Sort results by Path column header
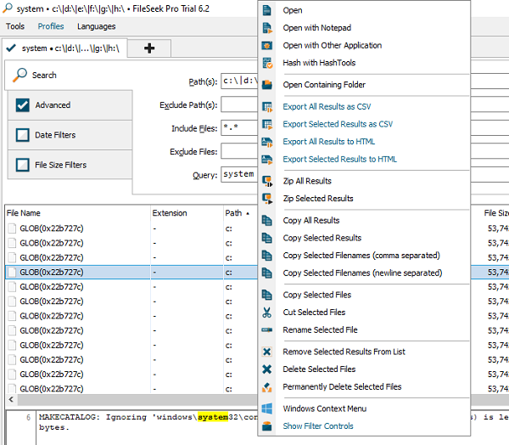 click(234, 213)
